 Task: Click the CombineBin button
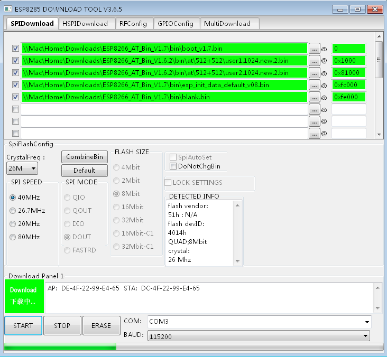pyautogui.click(x=85, y=157)
